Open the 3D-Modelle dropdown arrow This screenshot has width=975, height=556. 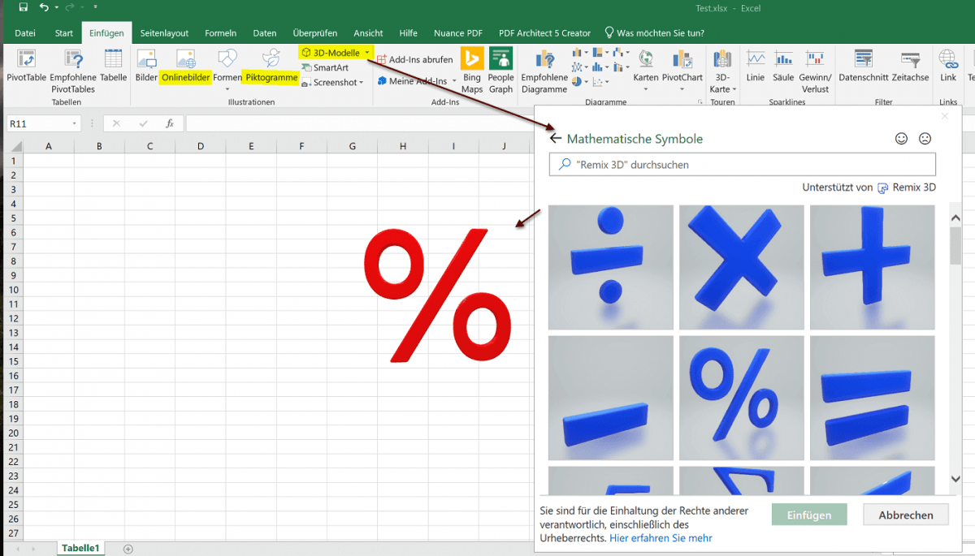(369, 51)
